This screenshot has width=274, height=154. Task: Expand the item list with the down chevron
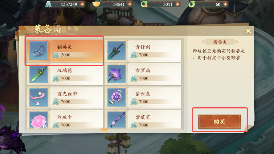point(104,131)
